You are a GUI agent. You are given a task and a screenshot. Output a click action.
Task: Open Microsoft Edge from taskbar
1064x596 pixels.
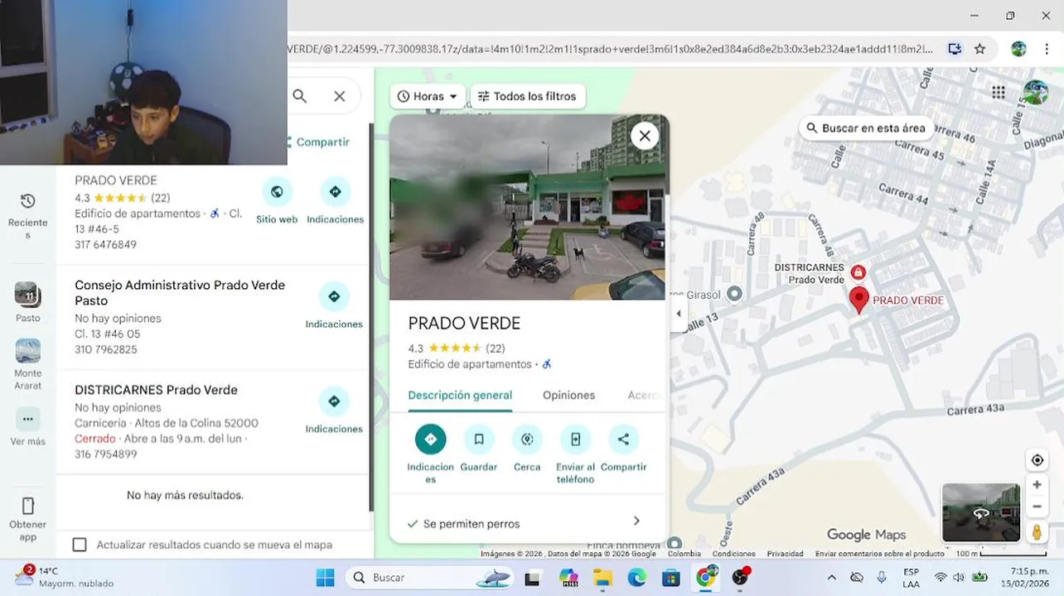[x=636, y=578]
